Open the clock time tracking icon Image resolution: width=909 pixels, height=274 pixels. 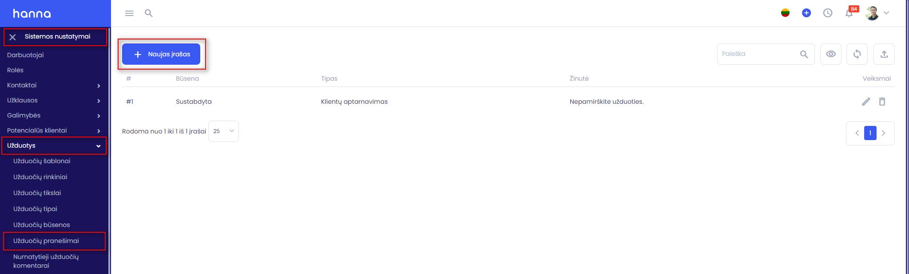coord(828,13)
